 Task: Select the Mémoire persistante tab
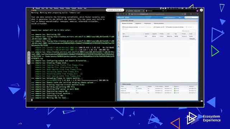[159, 23]
